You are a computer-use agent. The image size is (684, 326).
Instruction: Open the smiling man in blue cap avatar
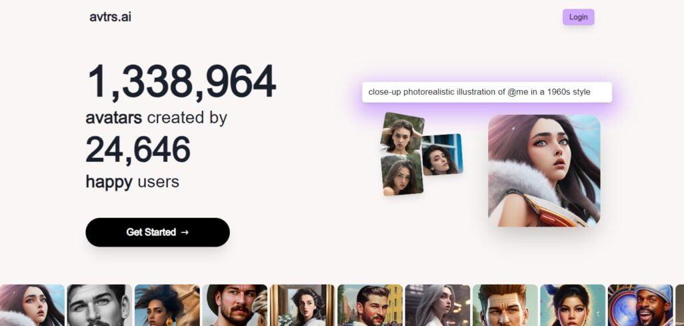(641, 305)
